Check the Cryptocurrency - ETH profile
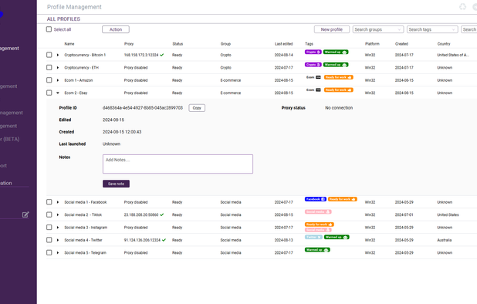477x304 pixels. (x=49, y=67)
